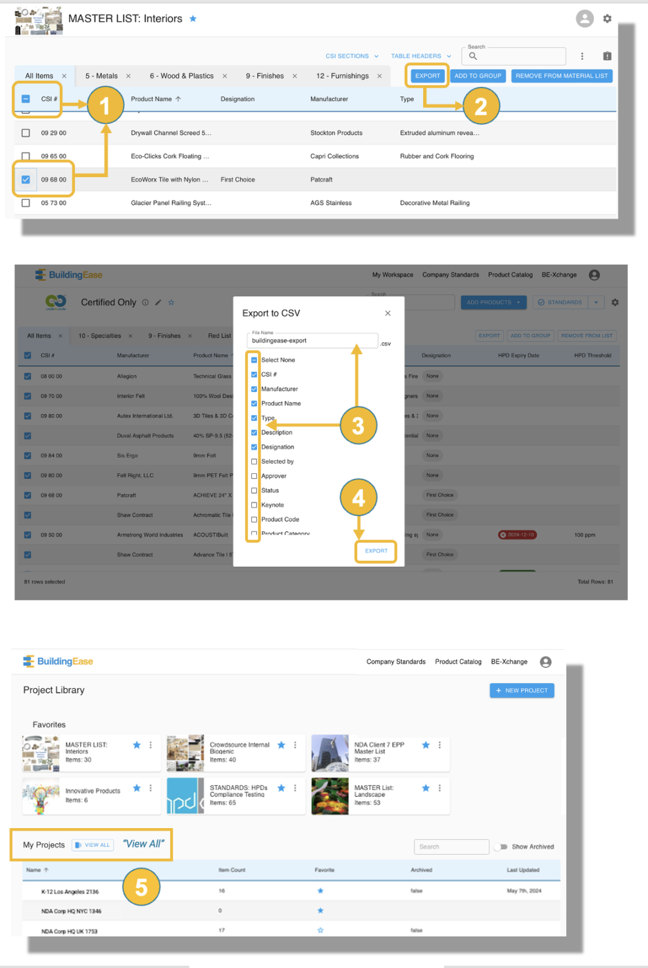Click the K-12 Los Angeles 2136 project name
Screen dimensions: 648x968
70,892
